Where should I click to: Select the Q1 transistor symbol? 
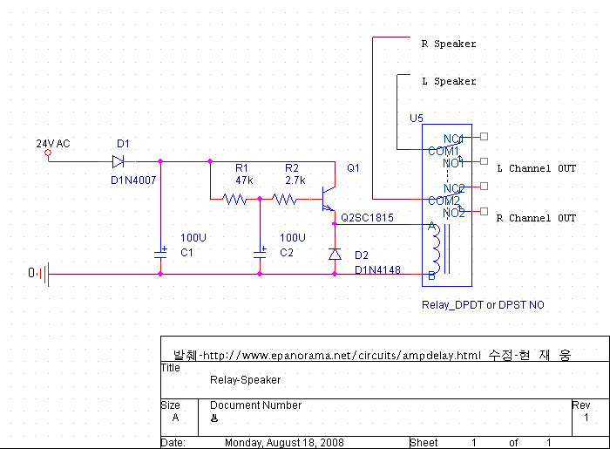328,199
